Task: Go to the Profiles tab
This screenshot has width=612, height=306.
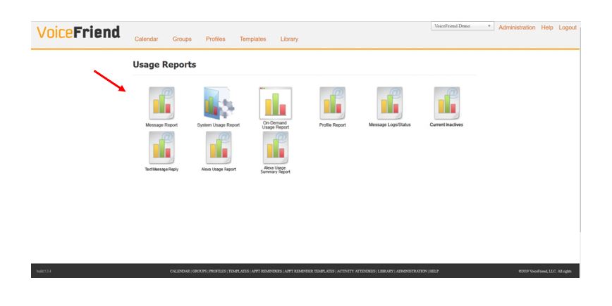Action: [x=216, y=39]
